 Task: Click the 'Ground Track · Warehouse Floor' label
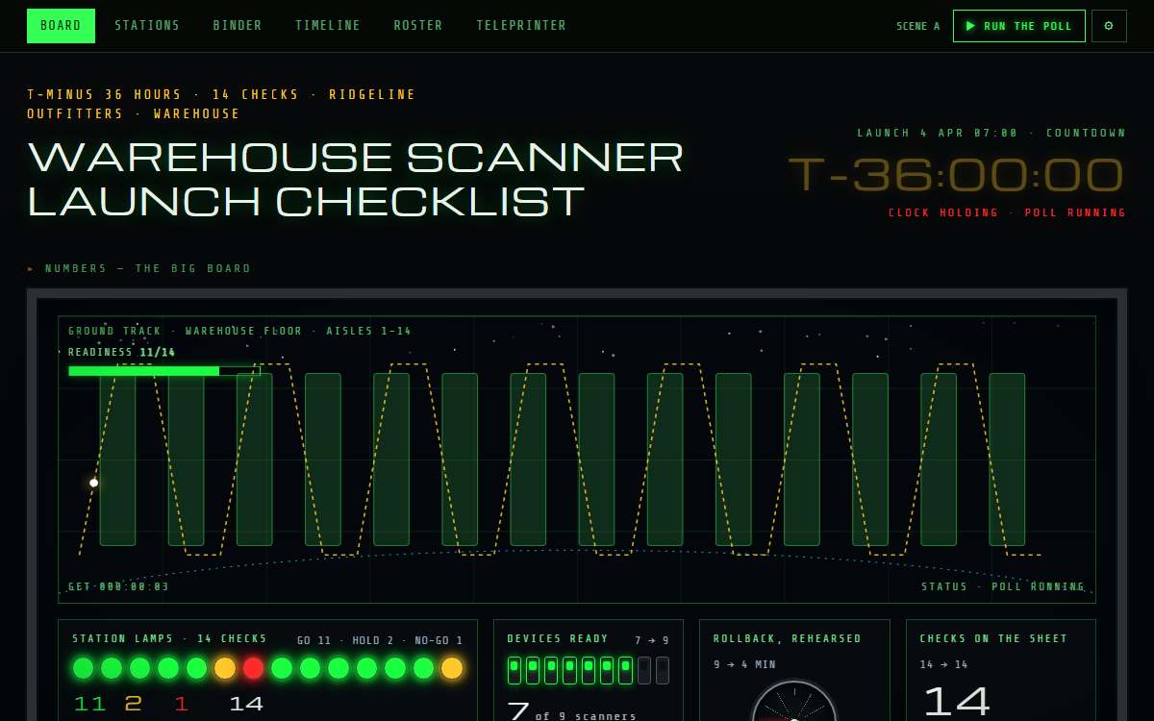coord(239,332)
